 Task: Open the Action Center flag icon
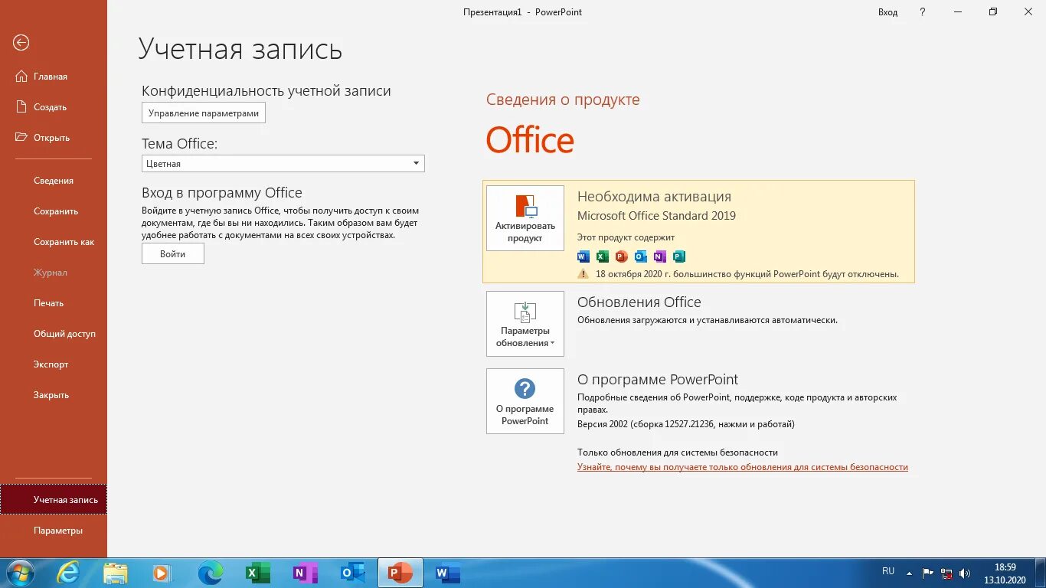928,573
